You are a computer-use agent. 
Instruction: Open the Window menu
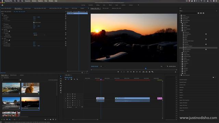tap(51, 1)
